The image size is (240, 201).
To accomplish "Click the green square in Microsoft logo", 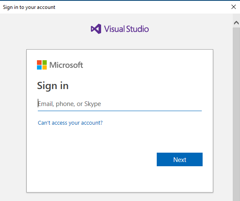I will [45, 62].
